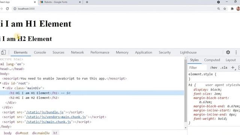Image resolution: width=240 pixels, height=135 pixels.
Task: Select the html lang en row
Action: 92,64
